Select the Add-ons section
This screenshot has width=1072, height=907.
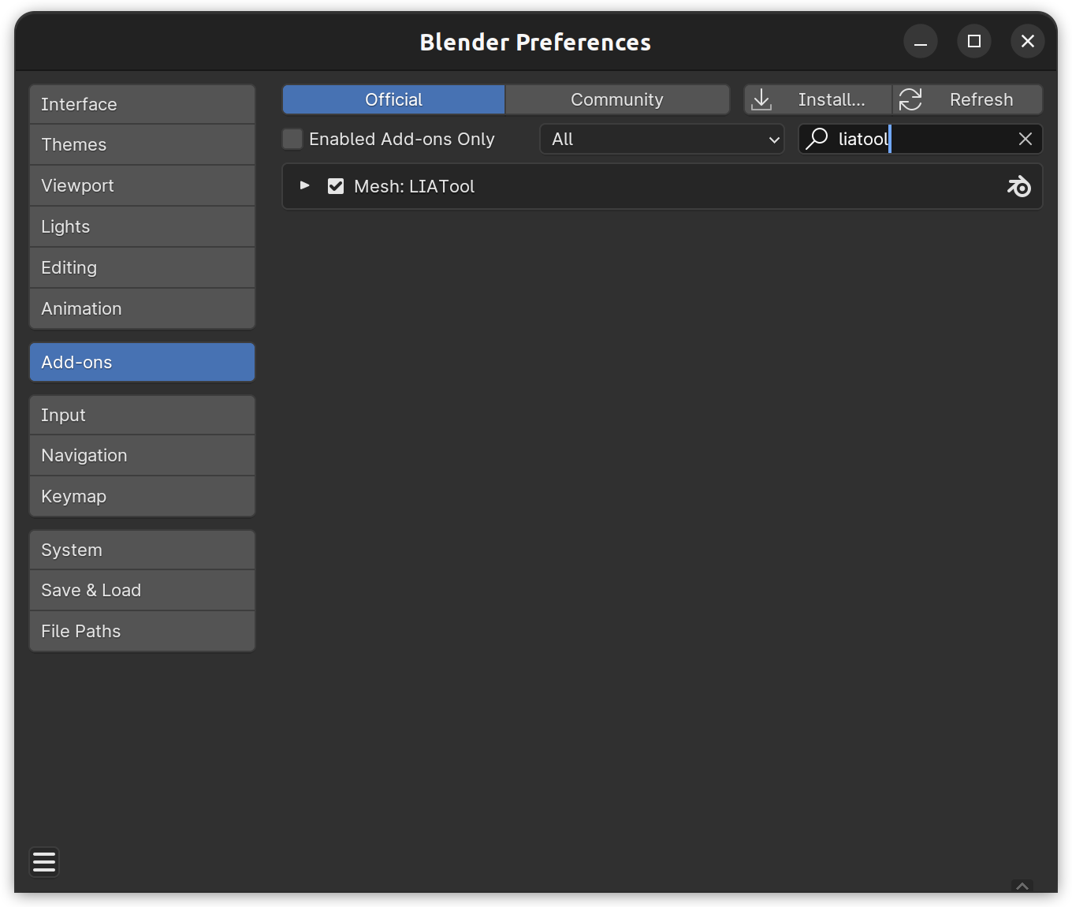click(142, 362)
